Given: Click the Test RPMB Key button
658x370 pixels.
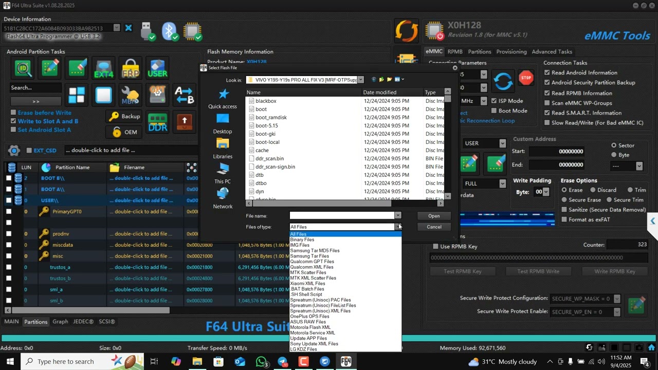Looking at the screenshot, I should [x=463, y=271].
